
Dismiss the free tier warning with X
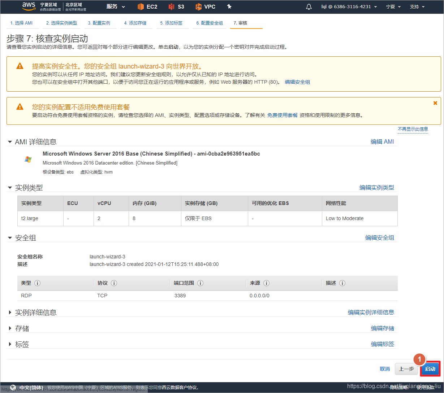click(435, 103)
